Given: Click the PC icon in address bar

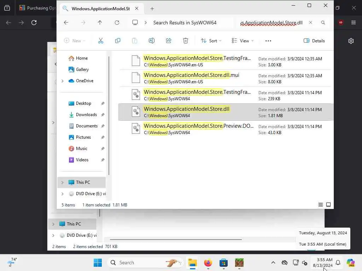Looking at the screenshot, I should pyautogui.click(x=135, y=23).
